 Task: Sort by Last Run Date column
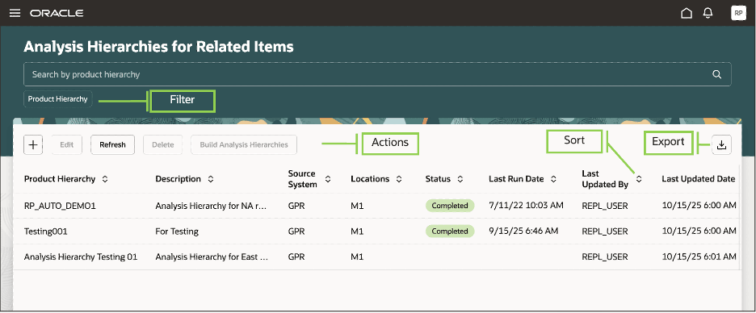(x=553, y=179)
